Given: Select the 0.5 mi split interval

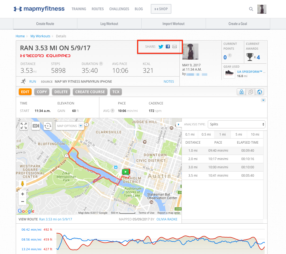Looking at the screenshot, I should pos(206,135).
